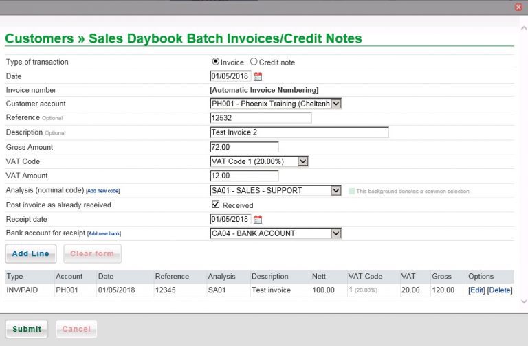Select the Invoice radio button
This screenshot has height=346, width=528.
pos(215,62)
